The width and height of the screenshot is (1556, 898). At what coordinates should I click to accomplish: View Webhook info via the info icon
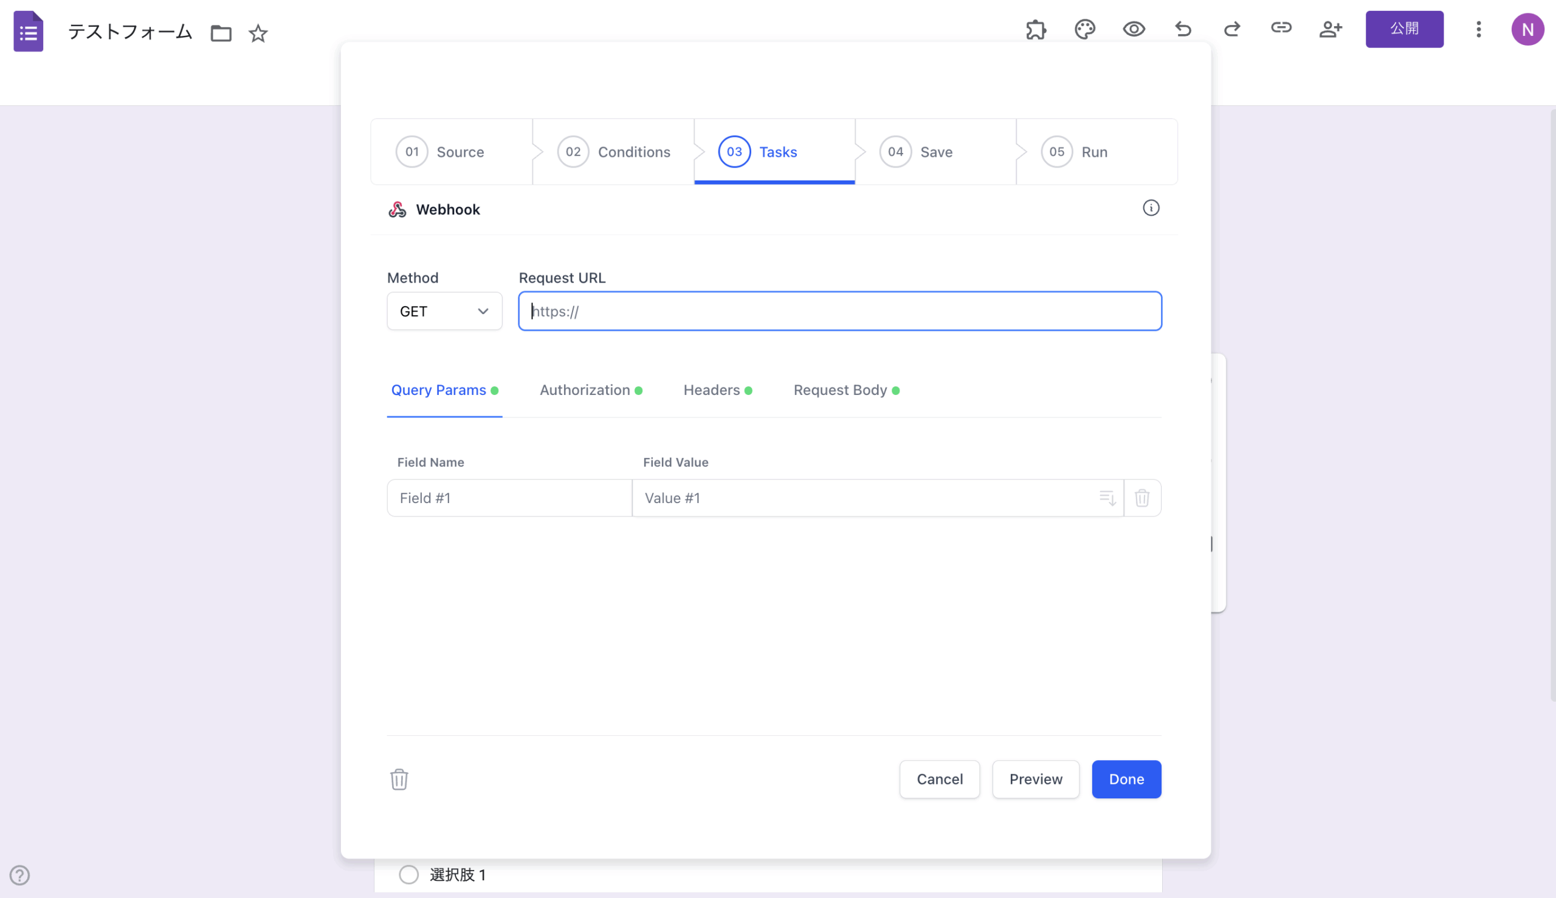tap(1151, 208)
